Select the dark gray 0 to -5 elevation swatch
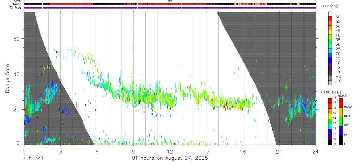Screen dimensions: 355x164 point(330,74)
